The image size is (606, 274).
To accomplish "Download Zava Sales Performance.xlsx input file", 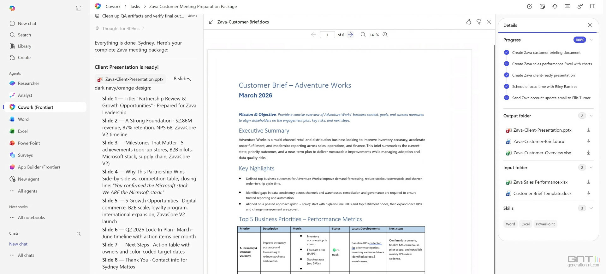I will (x=589, y=182).
